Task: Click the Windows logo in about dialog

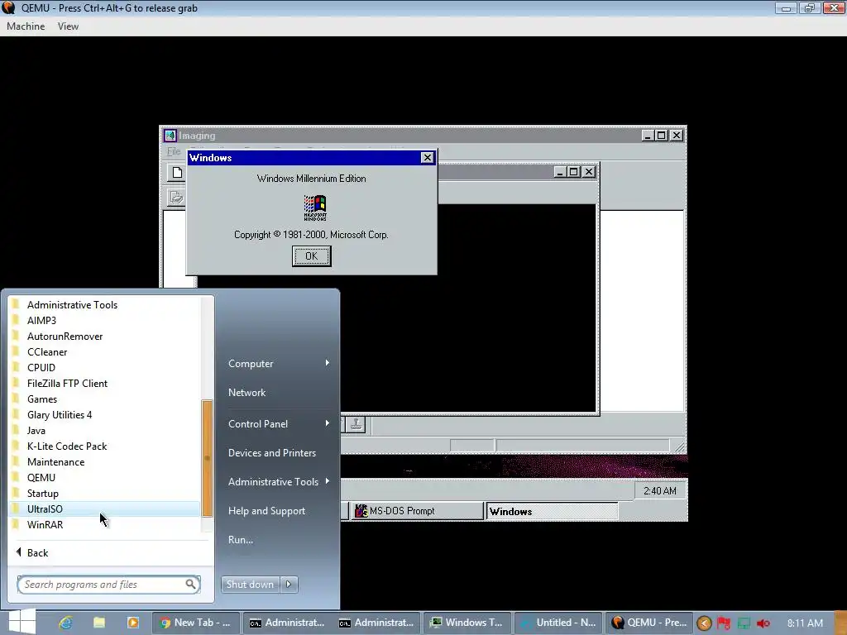Action: [315, 208]
